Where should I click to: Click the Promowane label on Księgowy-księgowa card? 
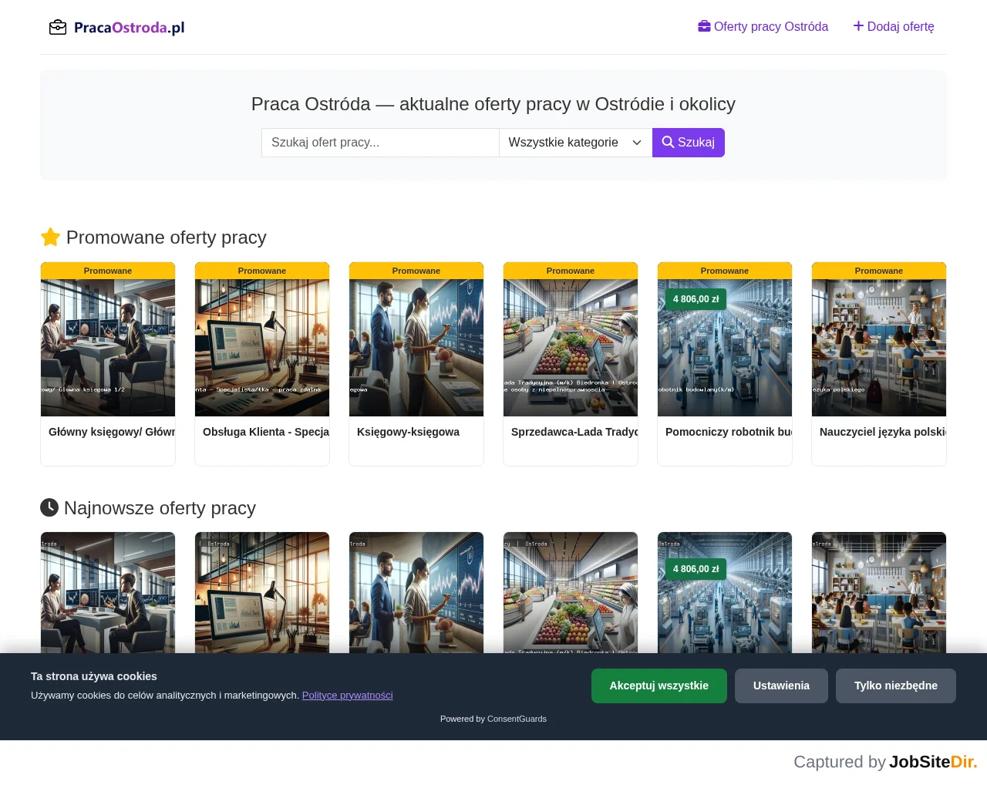[416, 271]
